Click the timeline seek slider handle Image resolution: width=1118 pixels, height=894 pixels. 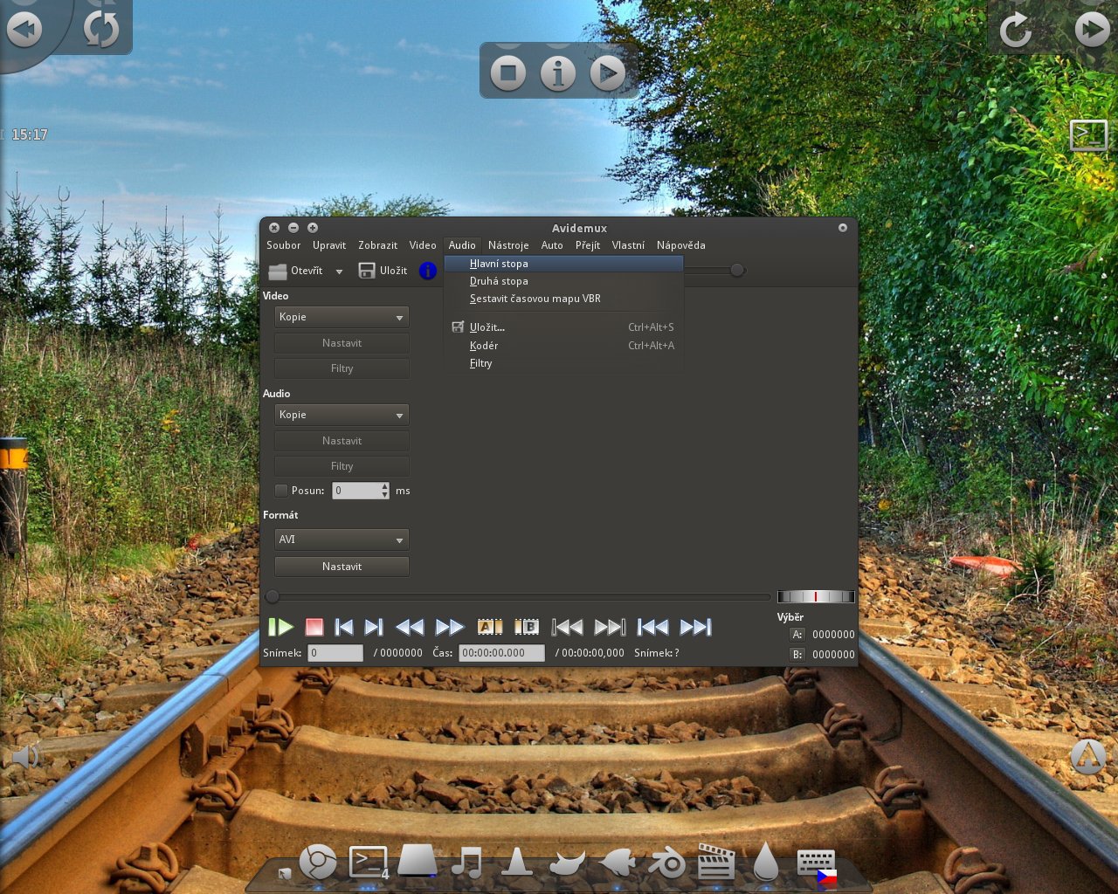pos(273,597)
